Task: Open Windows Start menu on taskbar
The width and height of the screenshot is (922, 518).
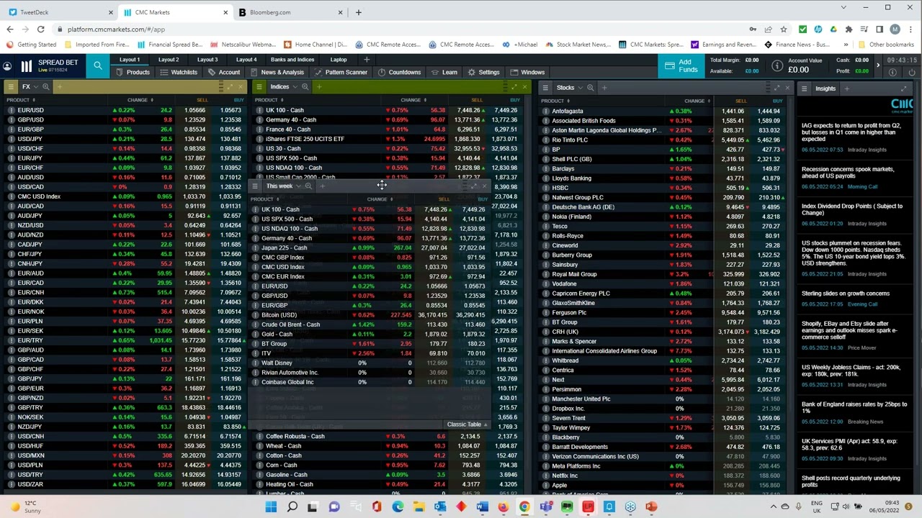Action: (271, 507)
